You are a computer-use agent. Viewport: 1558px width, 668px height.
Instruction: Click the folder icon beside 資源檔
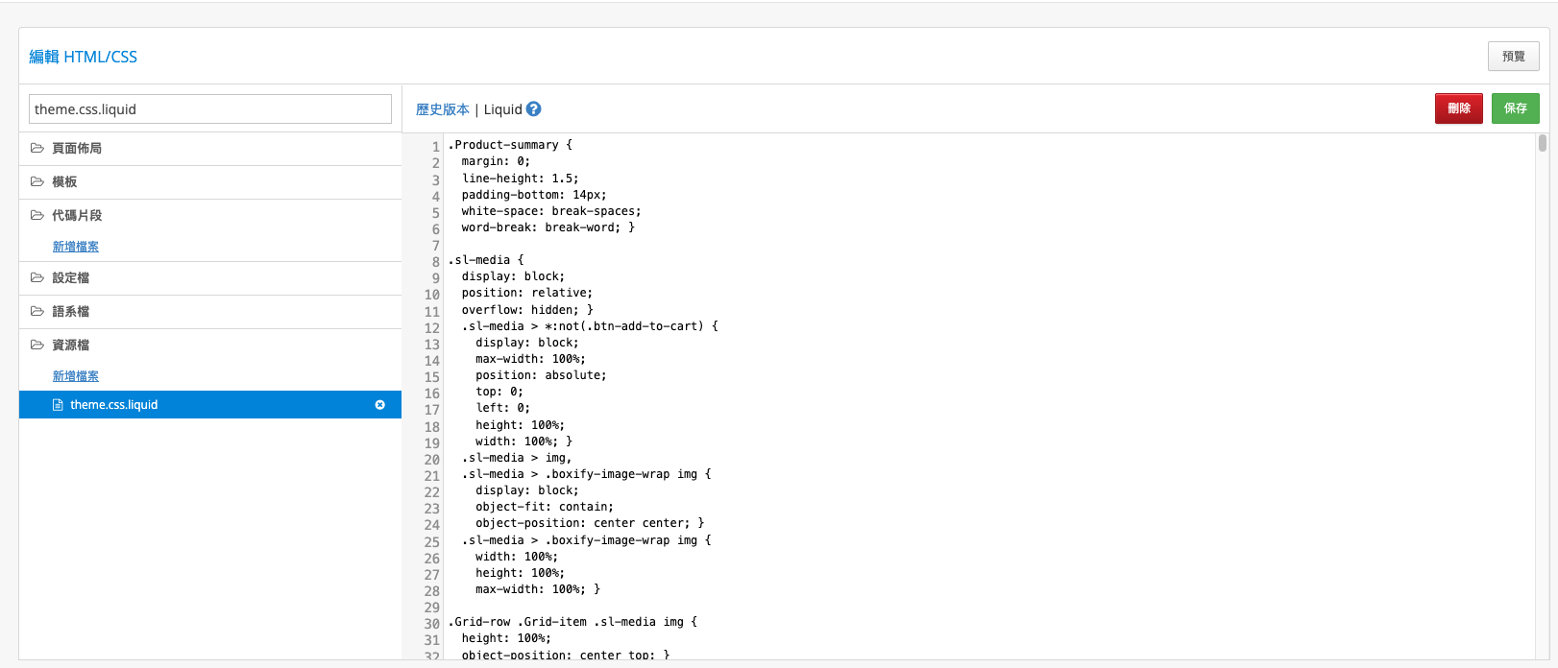37,345
